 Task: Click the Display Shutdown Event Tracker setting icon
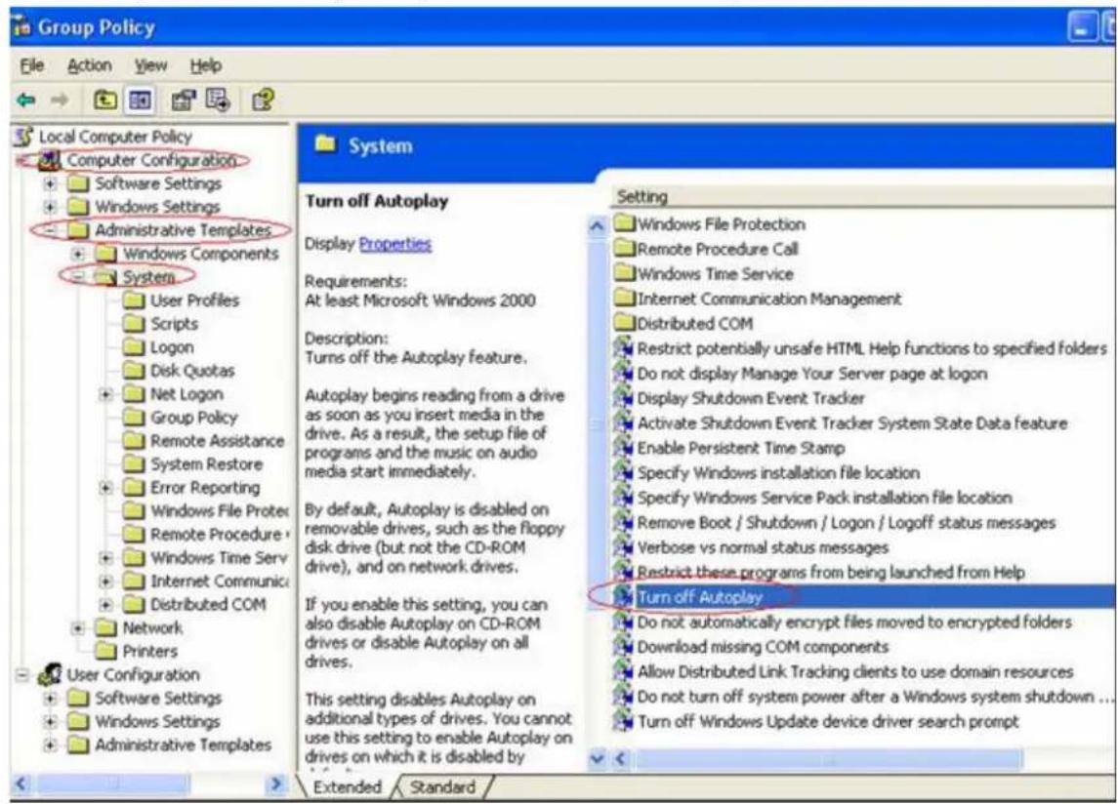point(625,398)
